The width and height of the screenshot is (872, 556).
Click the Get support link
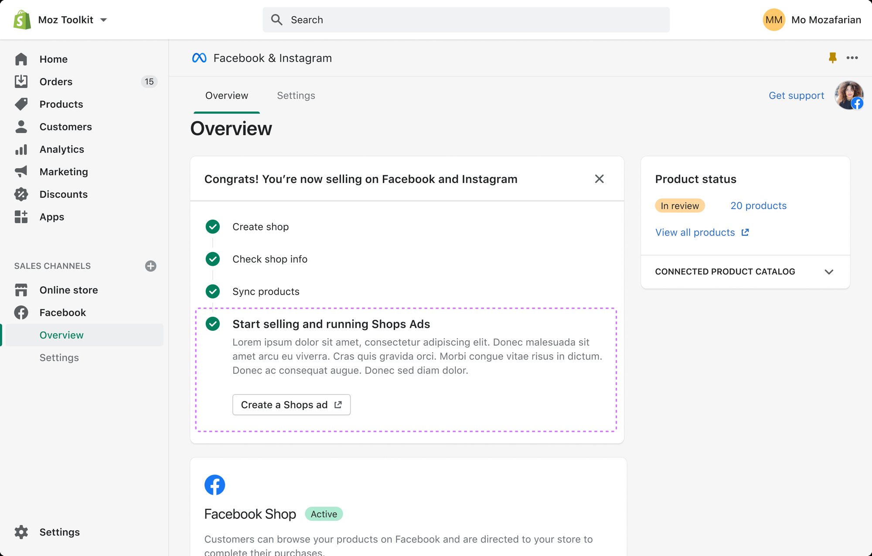click(796, 96)
